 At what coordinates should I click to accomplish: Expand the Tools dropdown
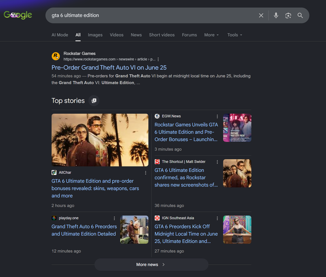(x=235, y=35)
